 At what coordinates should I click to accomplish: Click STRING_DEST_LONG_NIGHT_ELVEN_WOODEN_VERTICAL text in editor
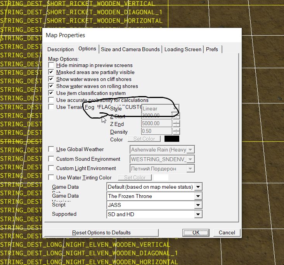coord(85,244)
